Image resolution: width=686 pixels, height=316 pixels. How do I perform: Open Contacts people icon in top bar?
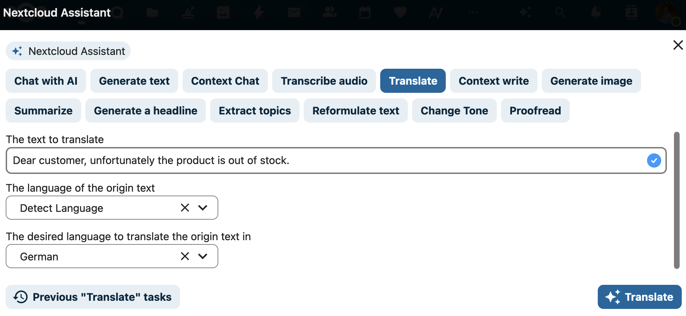330,13
